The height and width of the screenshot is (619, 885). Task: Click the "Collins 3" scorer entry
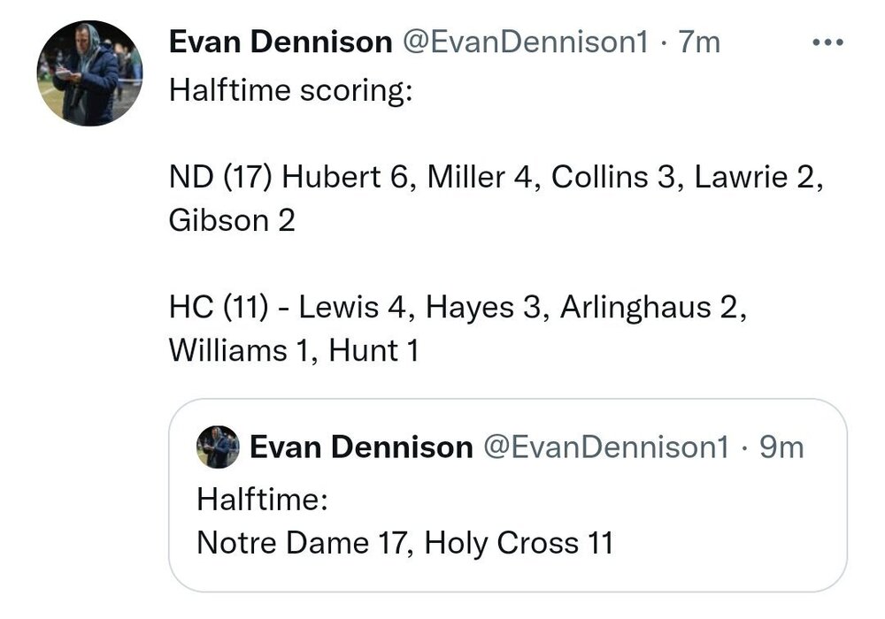613,177
